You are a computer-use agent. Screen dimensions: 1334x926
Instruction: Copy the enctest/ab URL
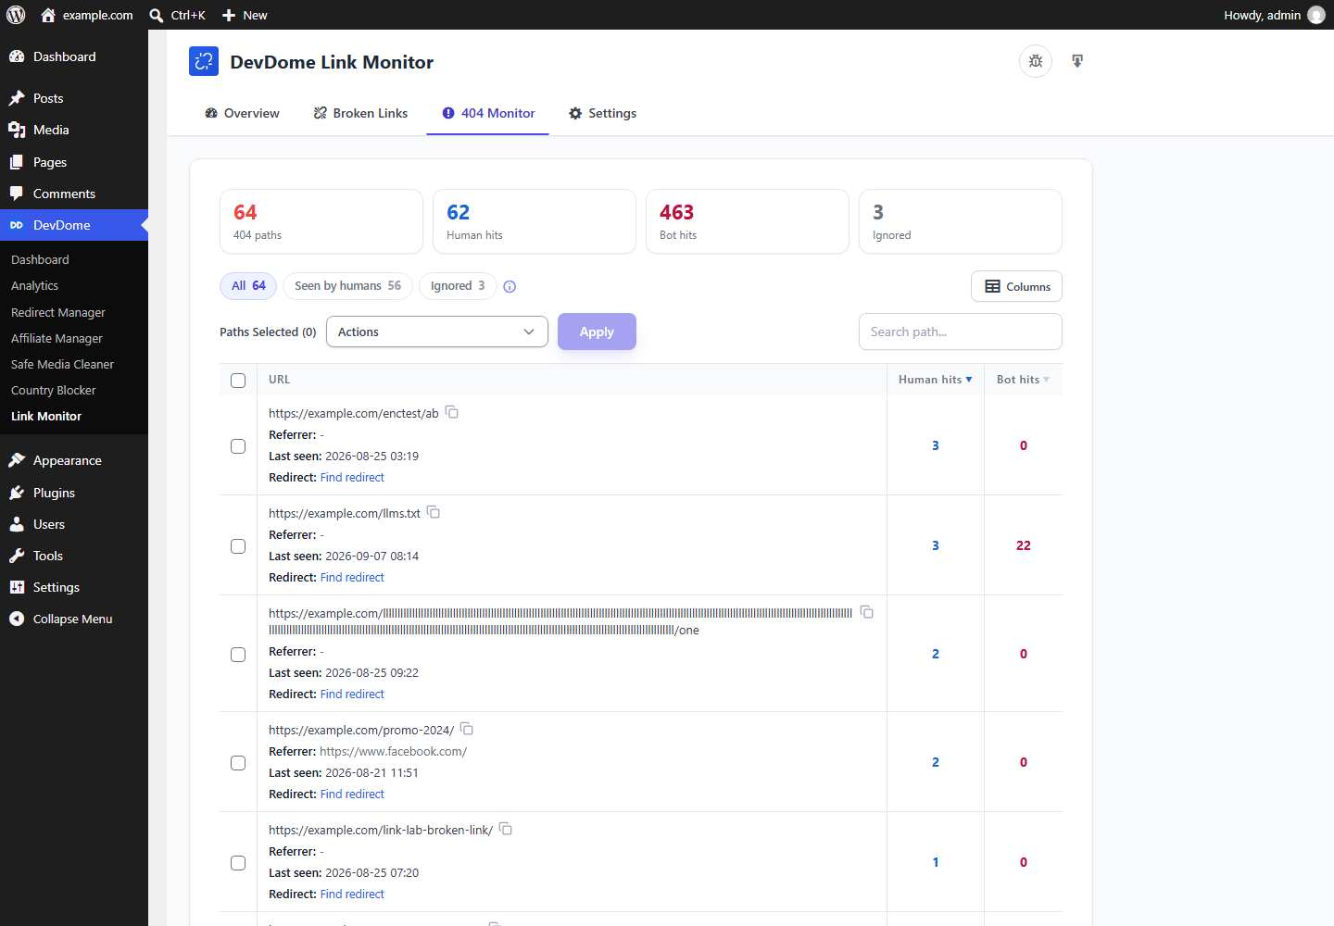click(x=452, y=412)
